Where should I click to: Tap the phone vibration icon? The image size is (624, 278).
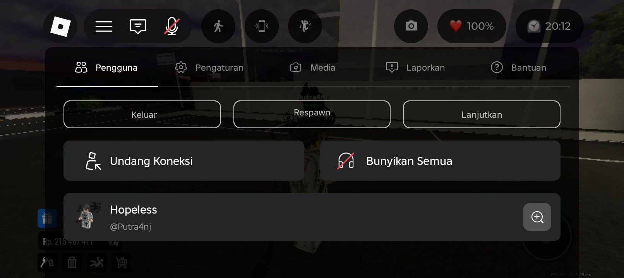coord(262,26)
